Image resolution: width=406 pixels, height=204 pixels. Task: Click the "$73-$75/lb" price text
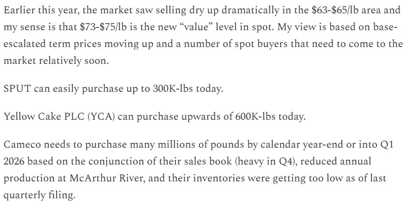click(x=103, y=27)
